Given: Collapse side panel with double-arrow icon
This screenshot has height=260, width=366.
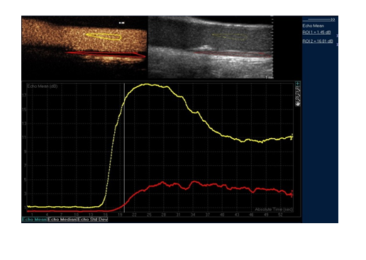Looking at the screenshot, I should coord(319,19).
